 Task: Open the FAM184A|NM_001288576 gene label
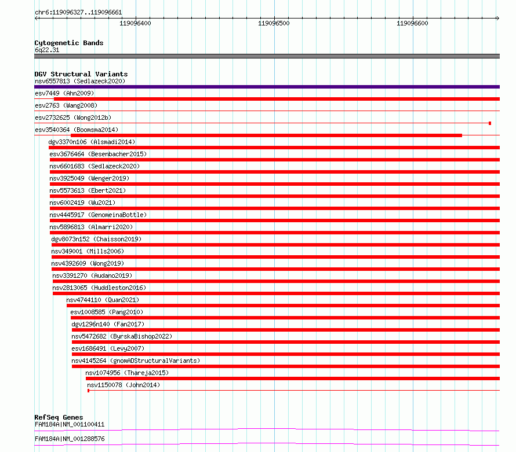pos(70,439)
